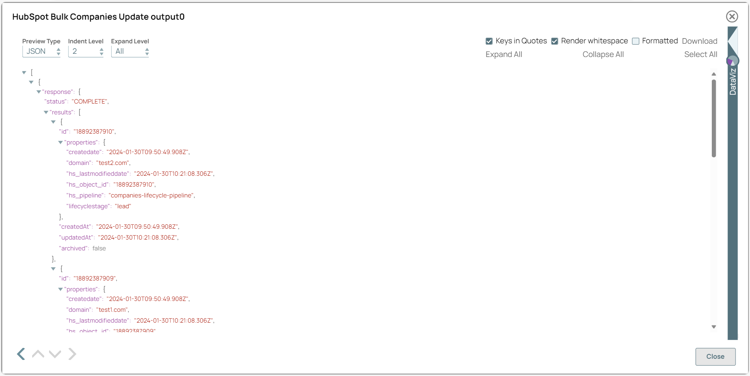Click Select All
Image resolution: width=750 pixels, height=376 pixels.
pyautogui.click(x=701, y=55)
